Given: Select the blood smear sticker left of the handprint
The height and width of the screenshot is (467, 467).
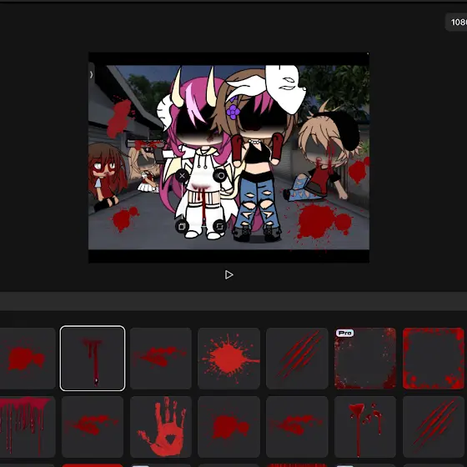Looking at the screenshot, I should point(93,427).
